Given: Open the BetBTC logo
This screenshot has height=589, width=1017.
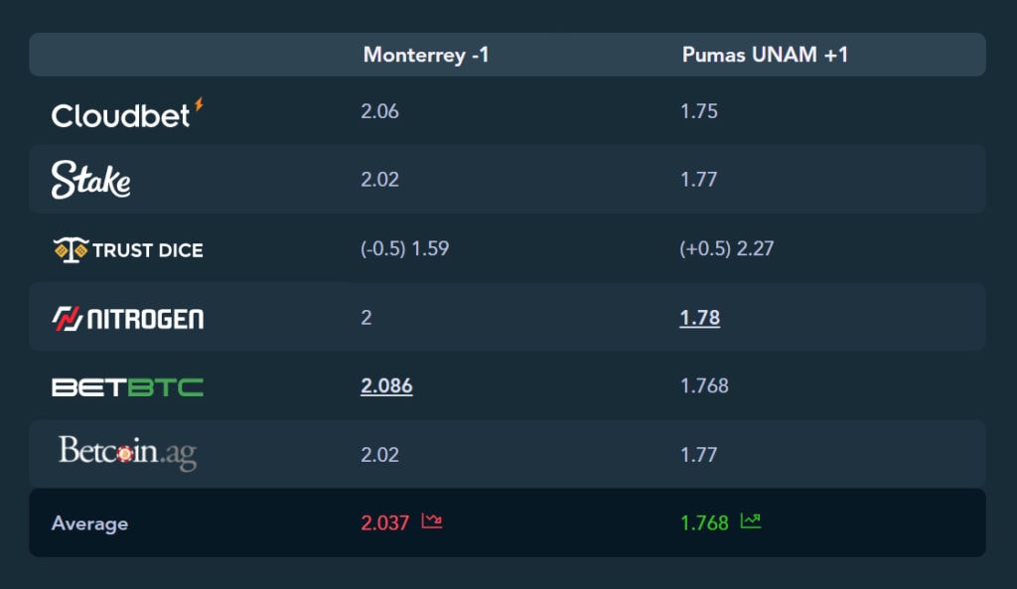Looking at the screenshot, I should pos(128,387).
